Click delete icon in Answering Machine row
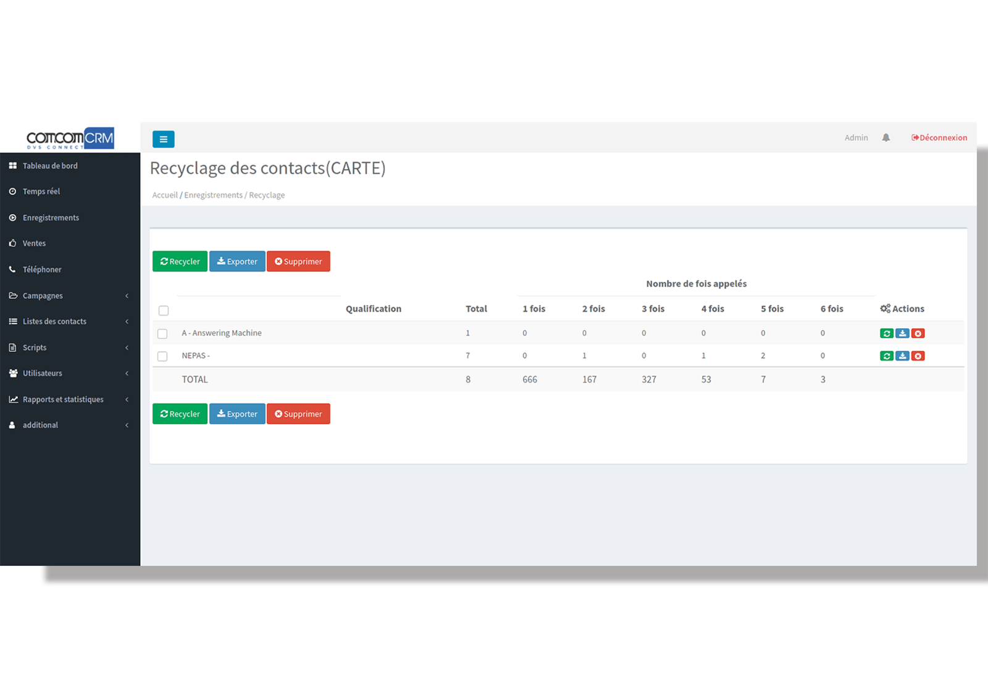 pos(918,333)
